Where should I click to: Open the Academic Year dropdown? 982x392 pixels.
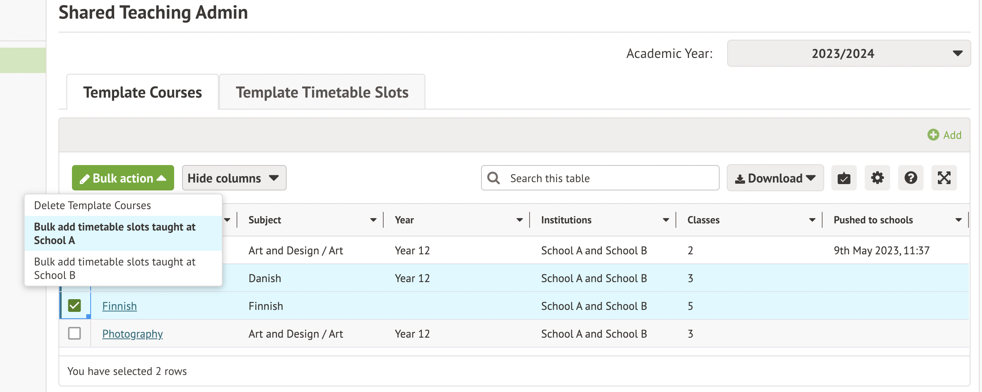(x=848, y=53)
